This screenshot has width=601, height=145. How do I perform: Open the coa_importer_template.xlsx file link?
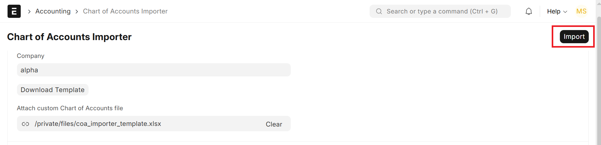coord(98,124)
